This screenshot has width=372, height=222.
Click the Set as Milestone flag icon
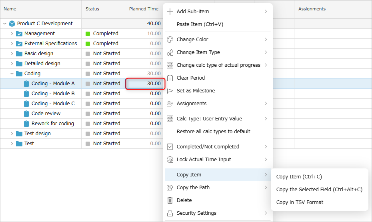(x=170, y=91)
